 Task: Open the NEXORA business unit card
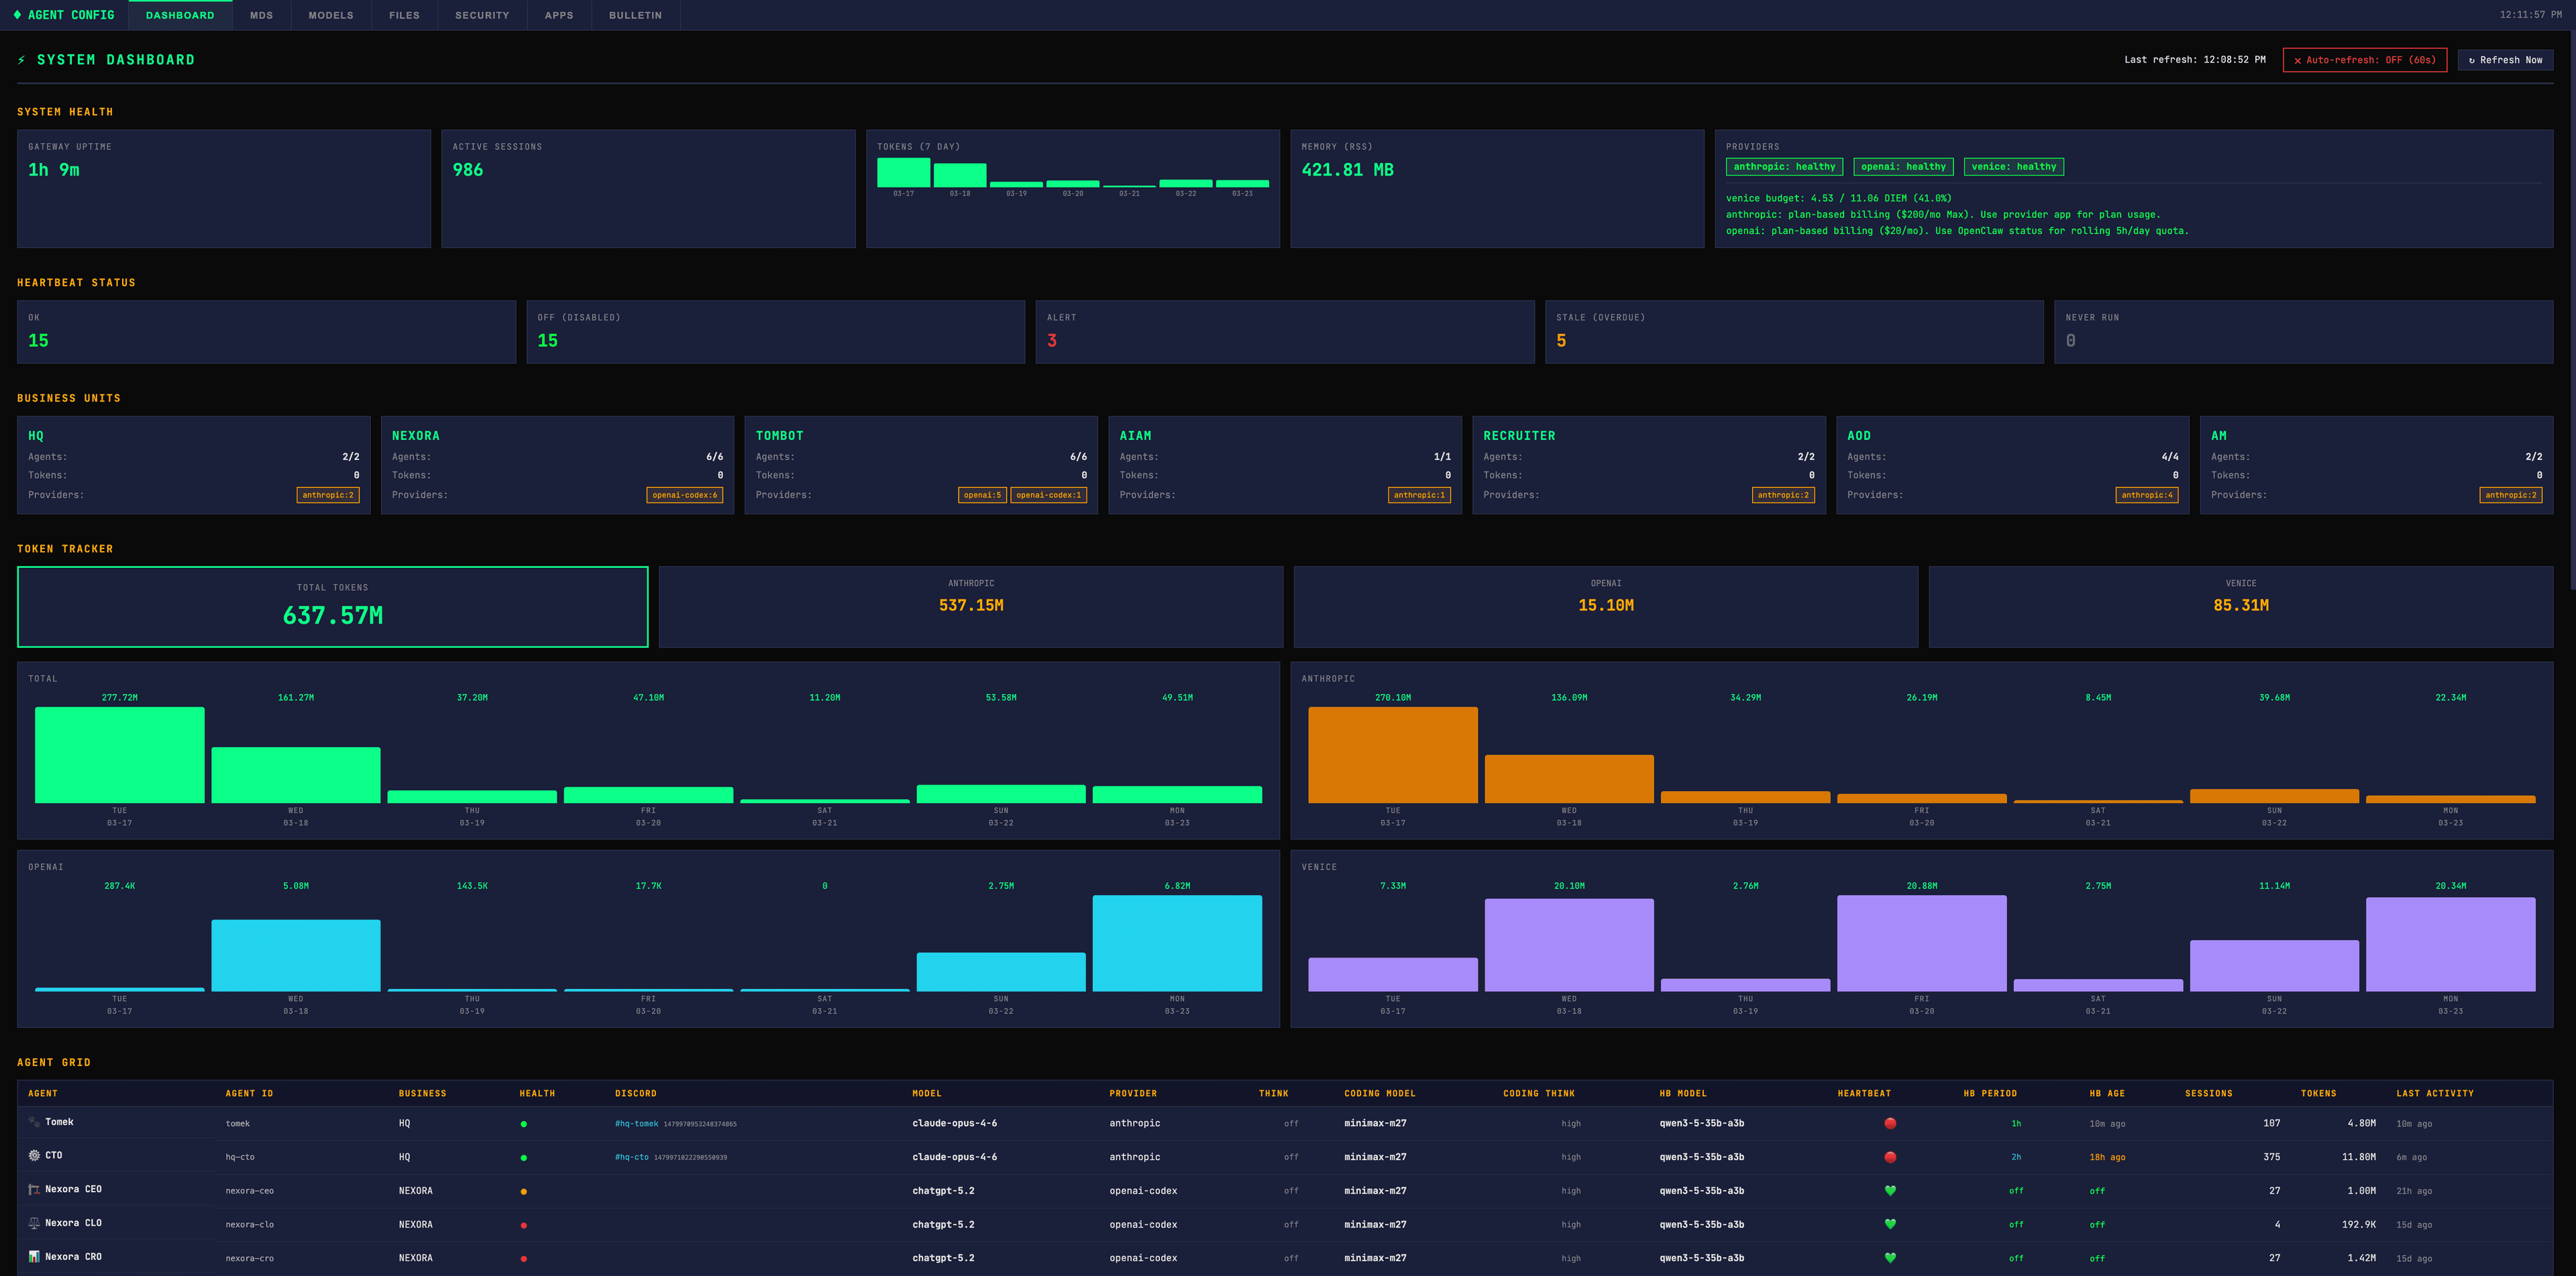point(557,465)
